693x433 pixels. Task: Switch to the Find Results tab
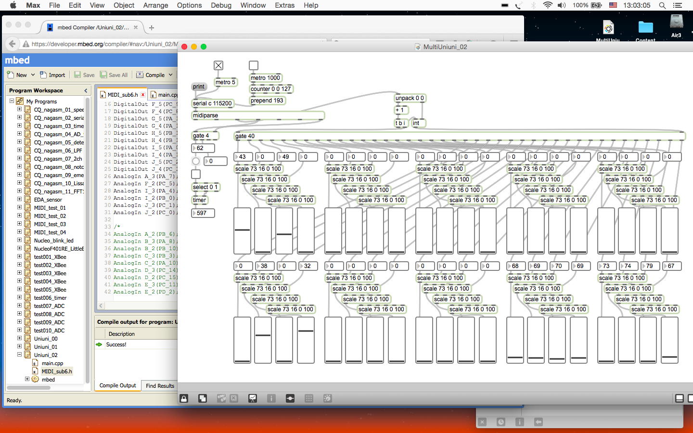click(x=160, y=386)
